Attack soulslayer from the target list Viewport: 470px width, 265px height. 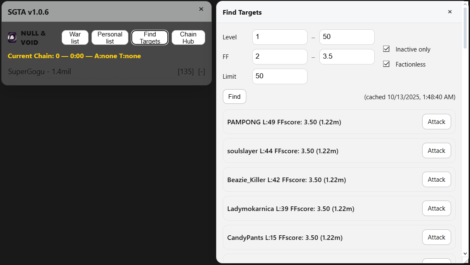(436, 150)
